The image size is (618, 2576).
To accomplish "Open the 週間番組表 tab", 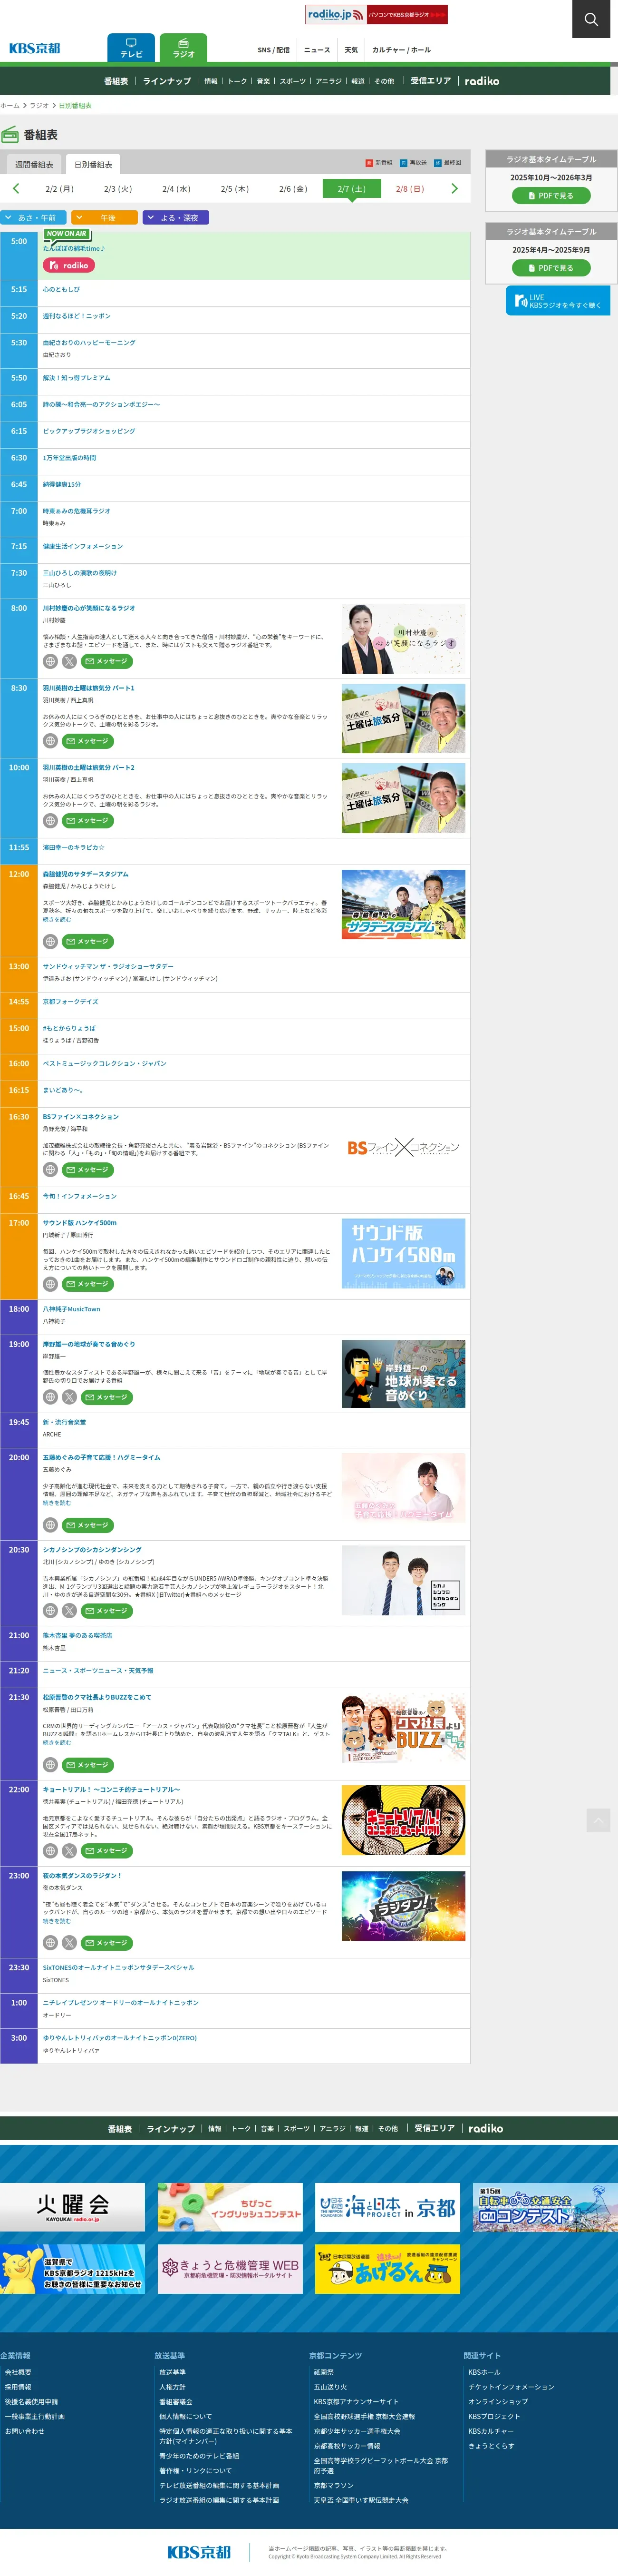I will [34, 164].
